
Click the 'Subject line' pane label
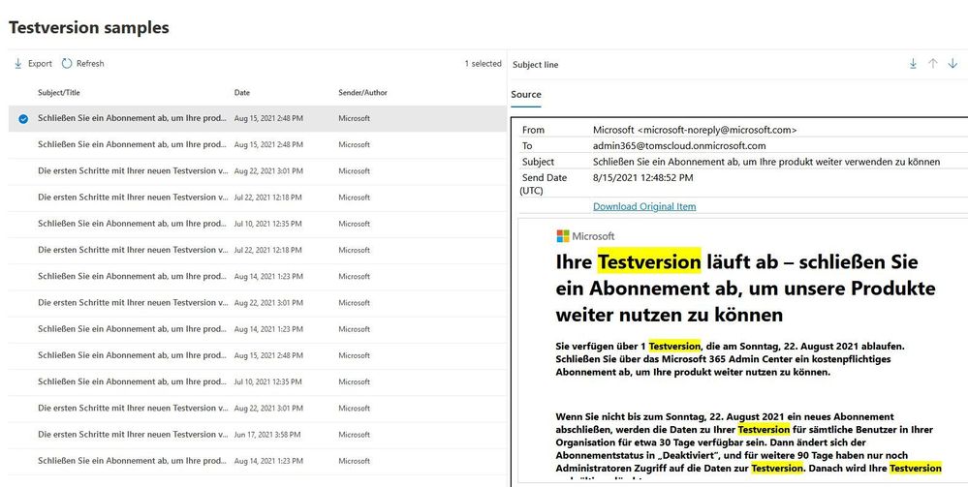click(x=535, y=65)
